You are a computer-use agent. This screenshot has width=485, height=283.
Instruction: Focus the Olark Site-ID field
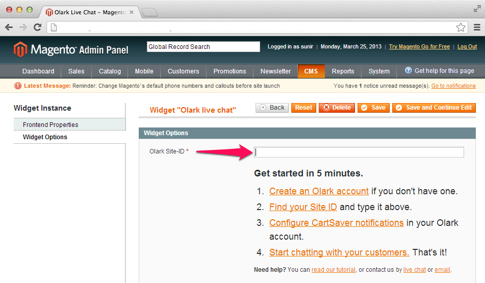pos(359,152)
